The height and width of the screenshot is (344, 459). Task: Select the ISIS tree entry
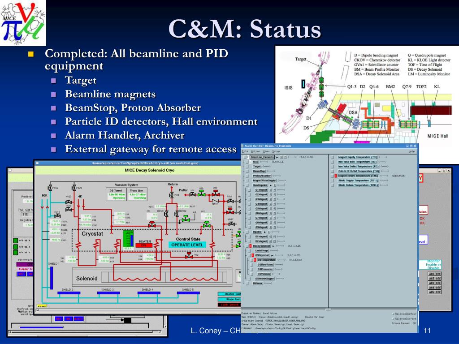[x=255, y=162]
